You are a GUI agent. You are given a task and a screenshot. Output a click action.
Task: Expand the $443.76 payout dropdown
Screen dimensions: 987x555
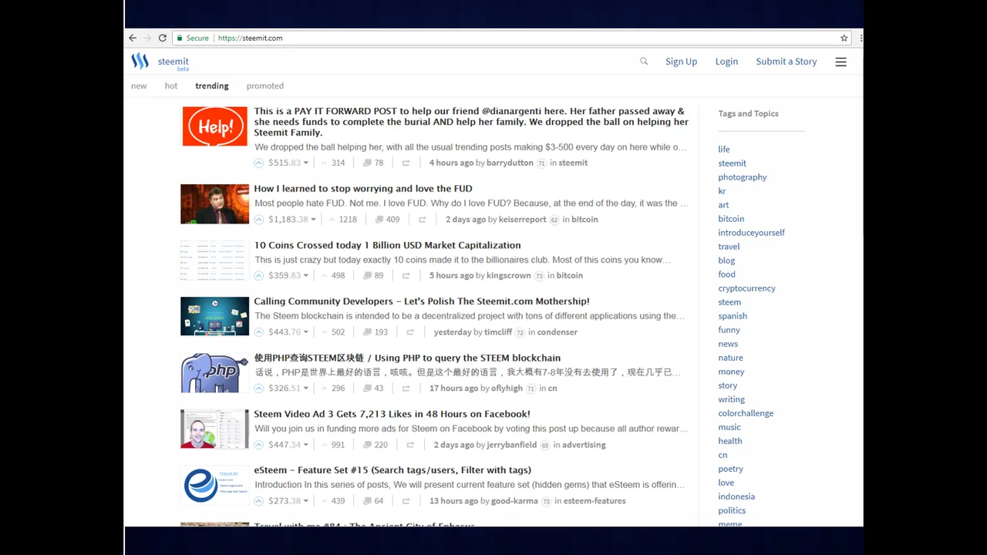tap(306, 331)
